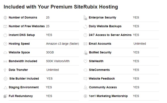Click the Full Redundancy label
This screenshot has width=167, height=103.
(x=21, y=96)
